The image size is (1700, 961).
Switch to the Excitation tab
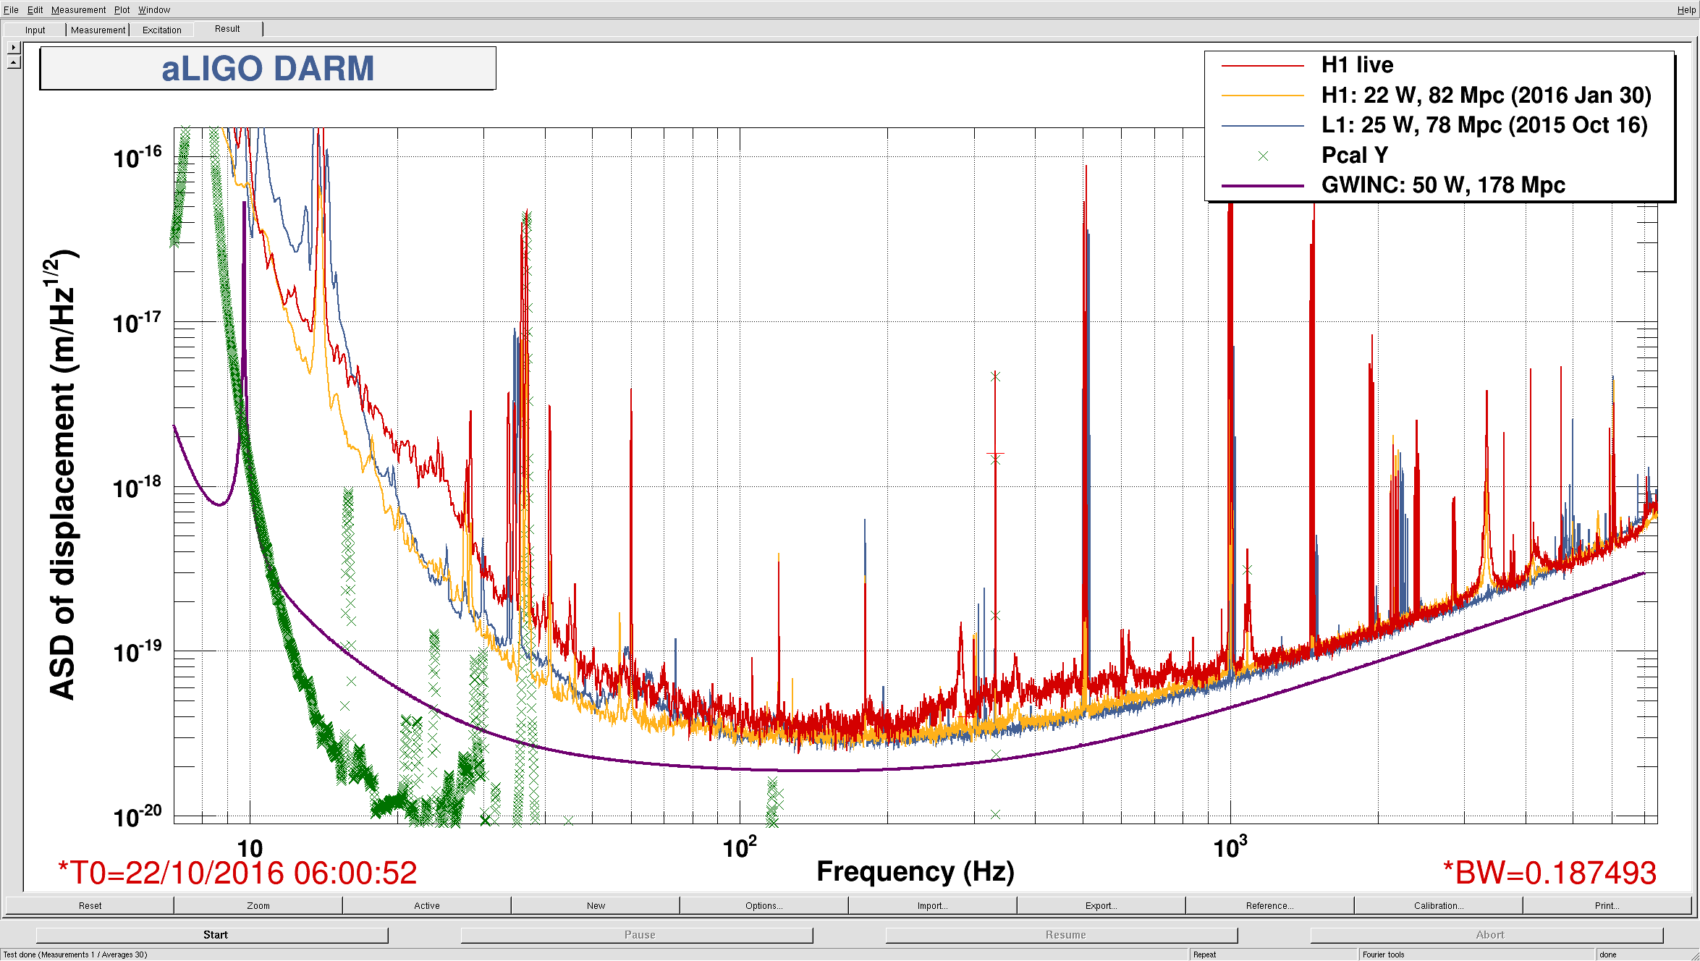(162, 30)
